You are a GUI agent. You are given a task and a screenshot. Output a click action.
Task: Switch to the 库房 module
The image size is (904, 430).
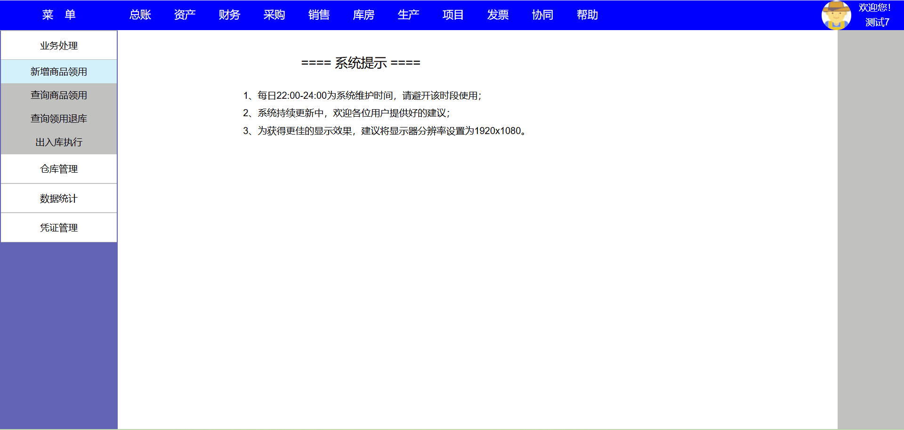tap(363, 15)
